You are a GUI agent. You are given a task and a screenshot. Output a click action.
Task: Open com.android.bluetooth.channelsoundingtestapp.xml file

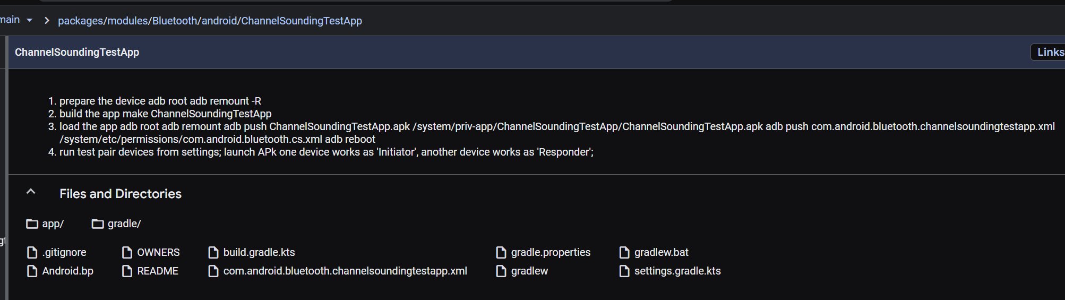point(345,271)
